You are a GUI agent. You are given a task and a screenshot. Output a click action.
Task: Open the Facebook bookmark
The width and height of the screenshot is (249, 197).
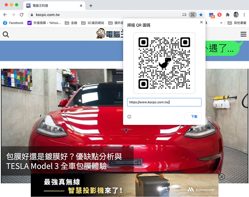(x=13, y=23)
